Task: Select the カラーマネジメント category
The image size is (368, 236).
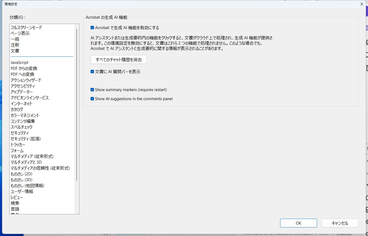Action: (x=25, y=115)
